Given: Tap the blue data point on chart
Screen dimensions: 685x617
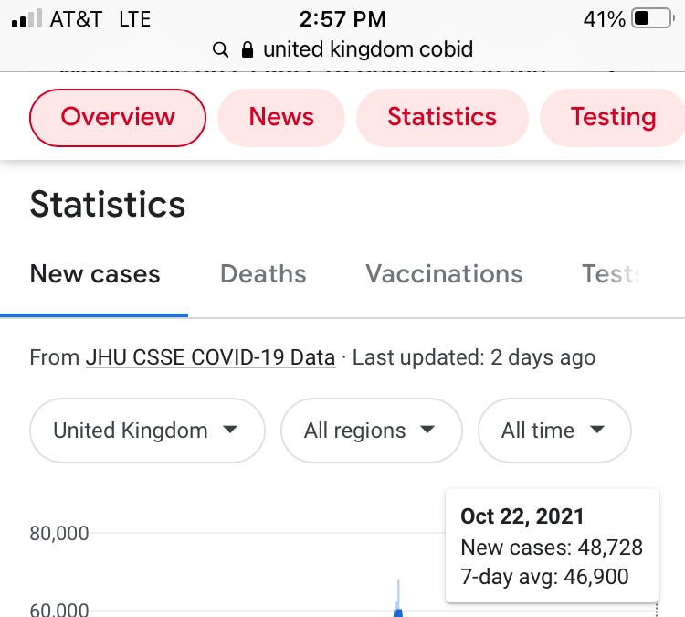Looking at the screenshot, I should pos(398,612).
